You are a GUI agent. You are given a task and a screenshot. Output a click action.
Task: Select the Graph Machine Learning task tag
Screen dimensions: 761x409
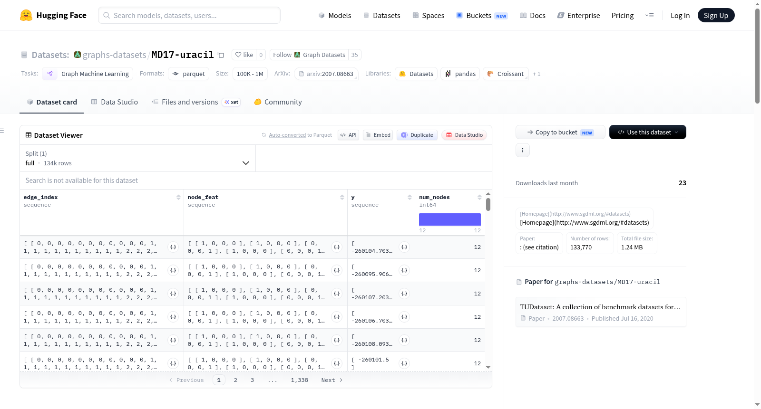pyautogui.click(x=88, y=74)
